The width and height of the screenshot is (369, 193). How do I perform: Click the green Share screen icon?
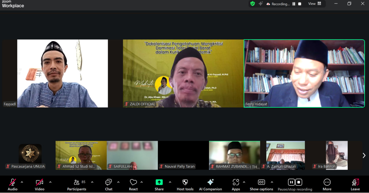pyautogui.click(x=159, y=182)
